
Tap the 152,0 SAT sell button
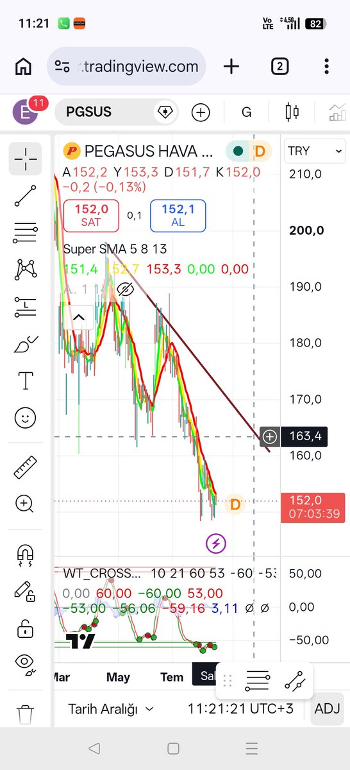point(91,216)
